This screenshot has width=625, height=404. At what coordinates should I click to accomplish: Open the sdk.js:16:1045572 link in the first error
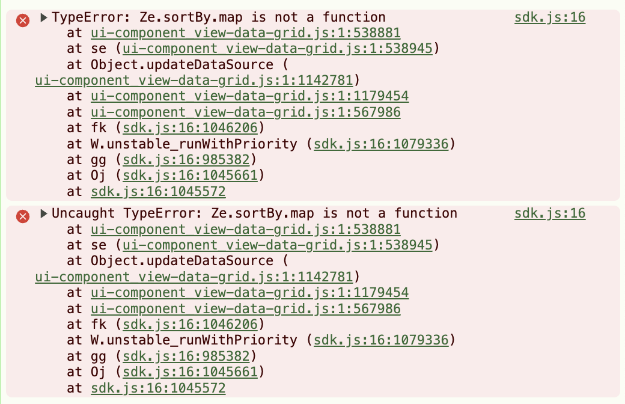coord(158,192)
